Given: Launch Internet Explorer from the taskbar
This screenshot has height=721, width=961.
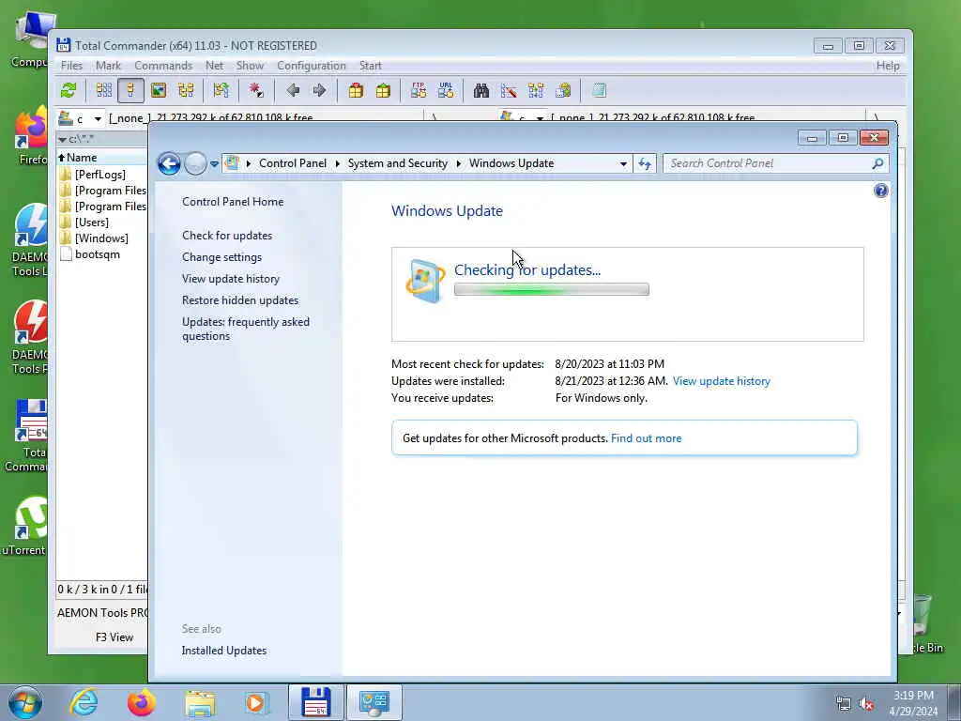Looking at the screenshot, I should click(84, 702).
